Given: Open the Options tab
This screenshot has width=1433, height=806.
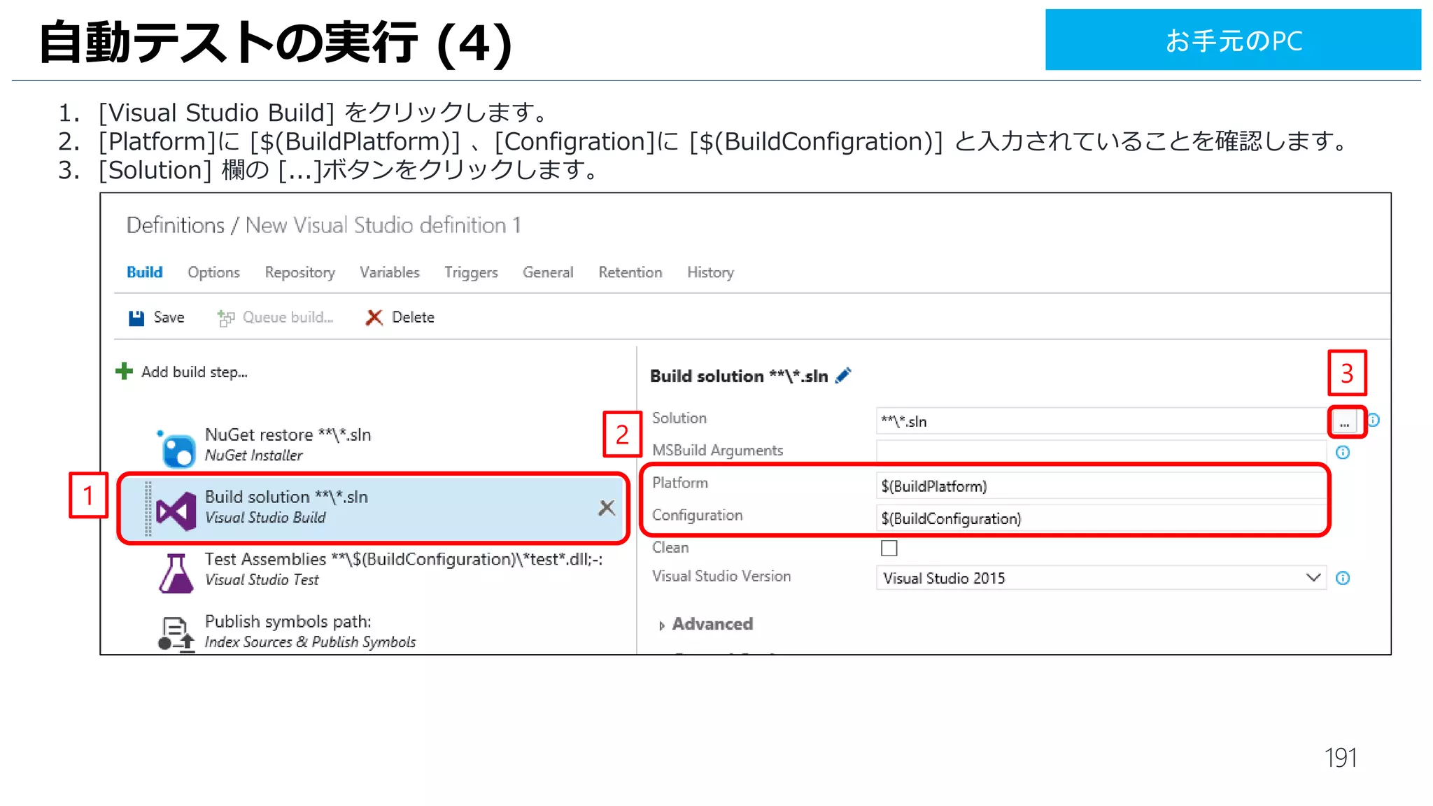Looking at the screenshot, I should click(x=213, y=272).
